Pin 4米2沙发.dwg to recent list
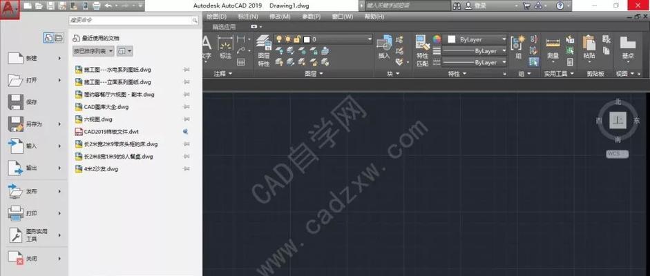The height and width of the screenshot is (276, 650). [x=186, y=169]
